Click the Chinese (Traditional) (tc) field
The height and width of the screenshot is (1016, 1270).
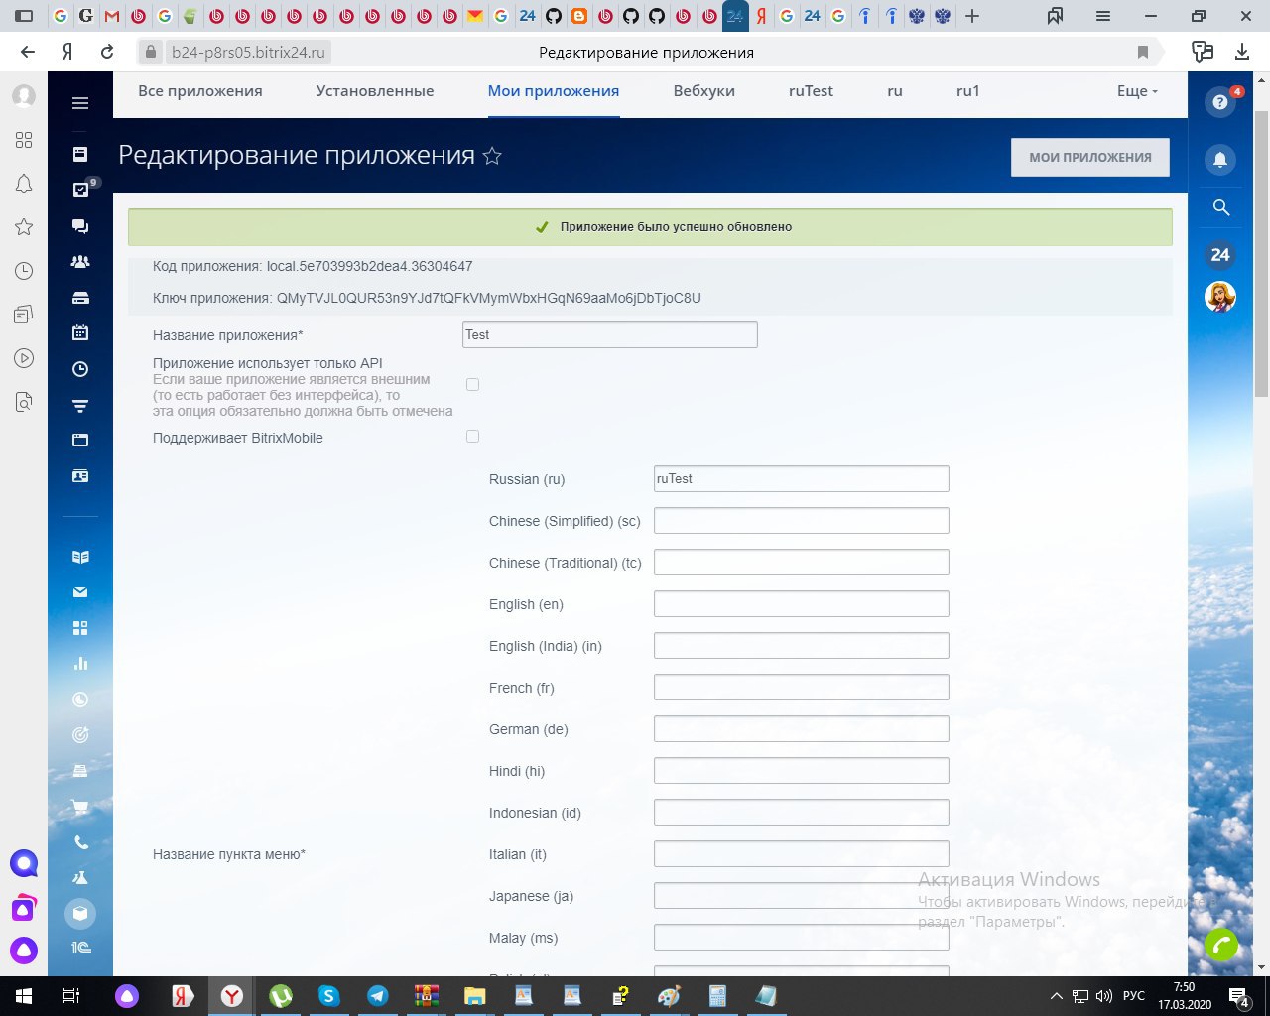(802, 563)
